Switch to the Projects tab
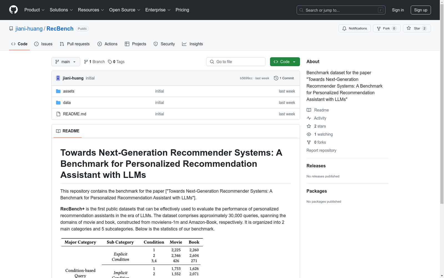Image resolution: width=444 pixels, height=278 pixels. [135, 44]
